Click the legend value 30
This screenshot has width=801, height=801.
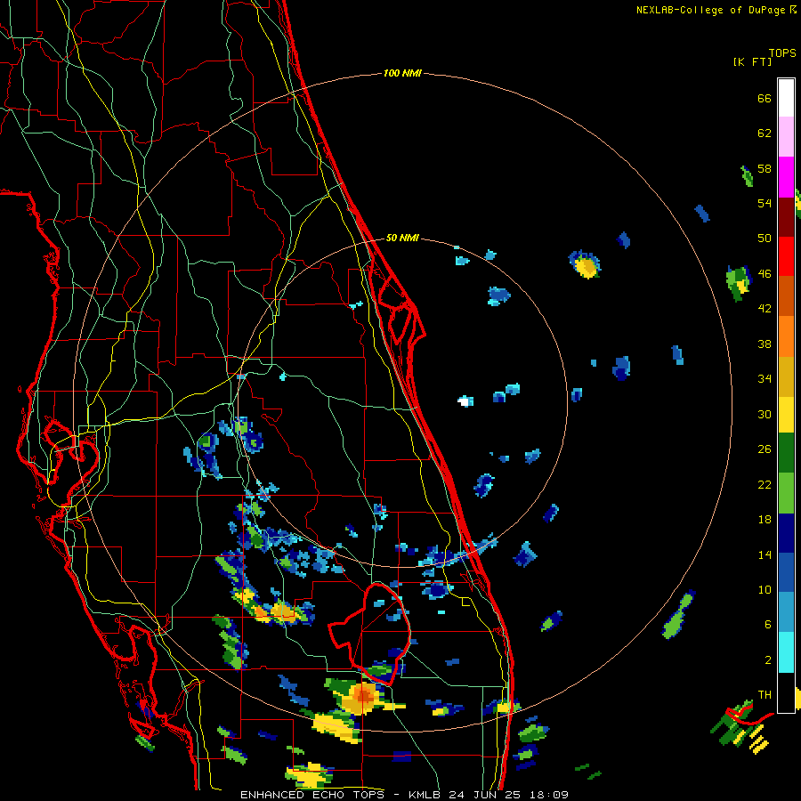tap(765, 414)
